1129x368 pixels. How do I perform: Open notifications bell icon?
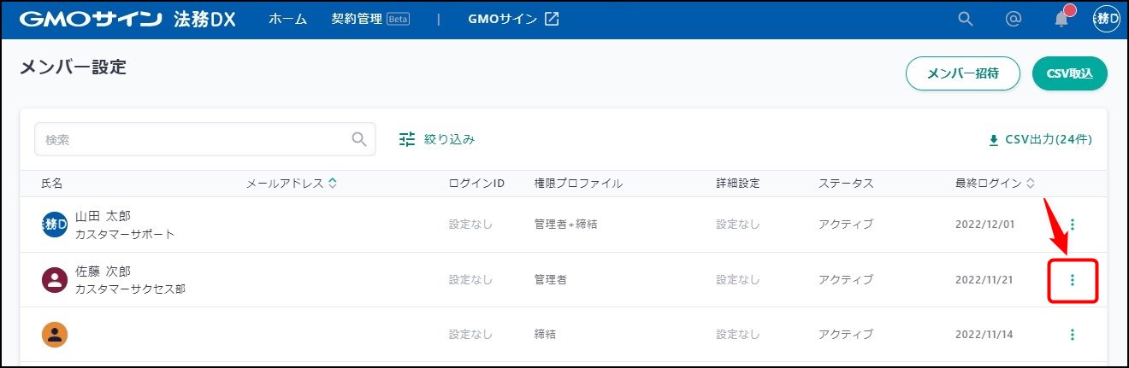point(1061,20)
